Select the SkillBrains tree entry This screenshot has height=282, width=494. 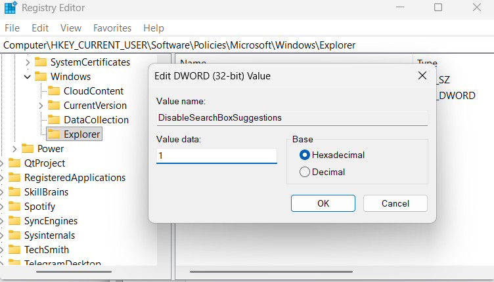(46, 191)
